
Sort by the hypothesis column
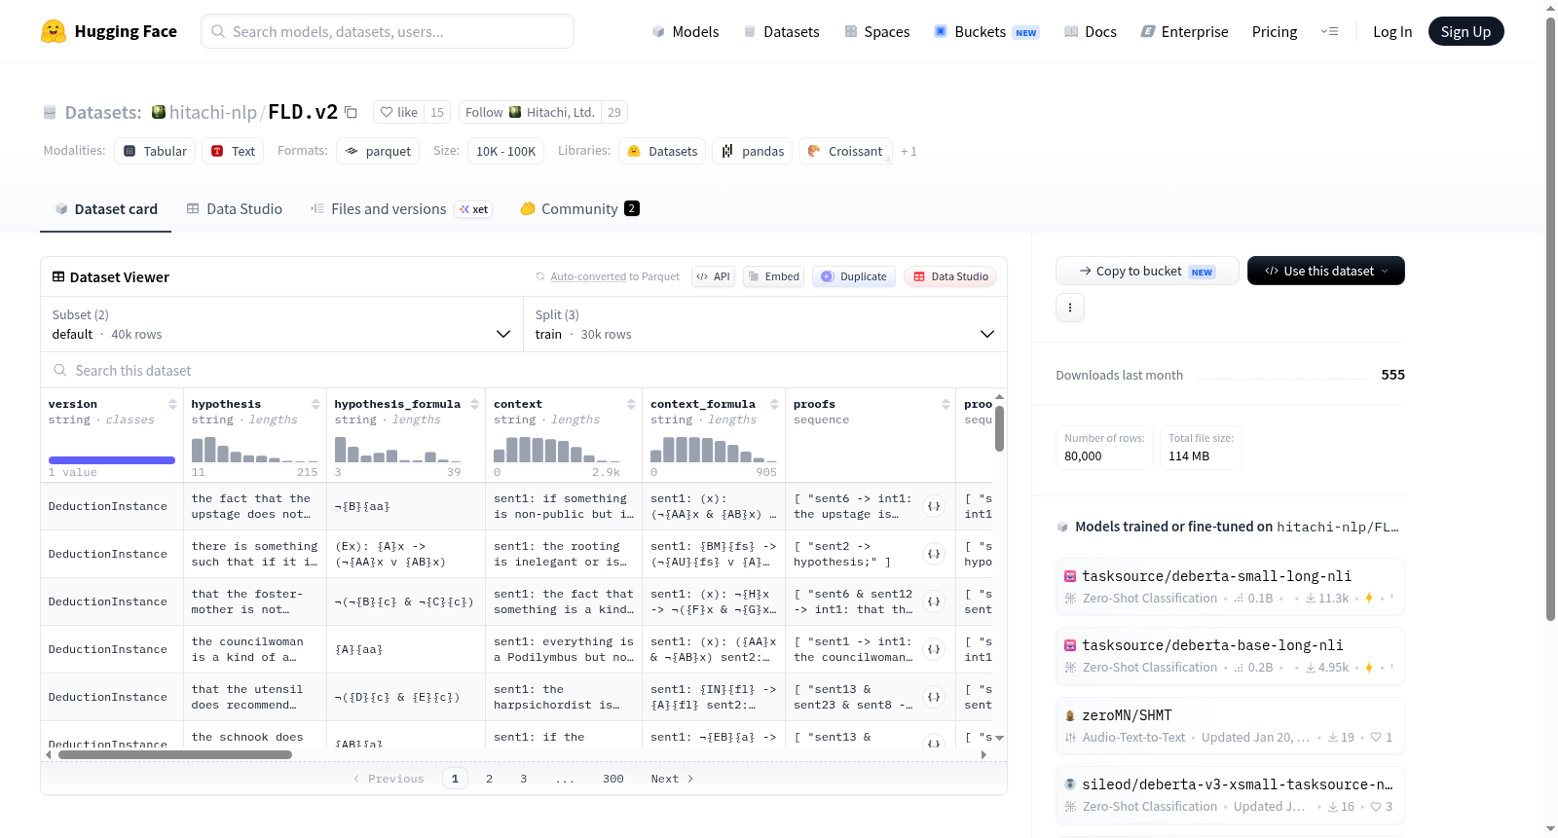[x=315, y=404]
